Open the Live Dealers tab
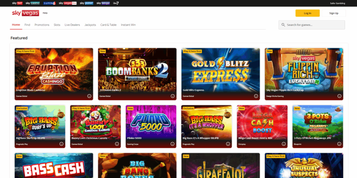This screenshot has height=178, width=357. click(72, 25)
